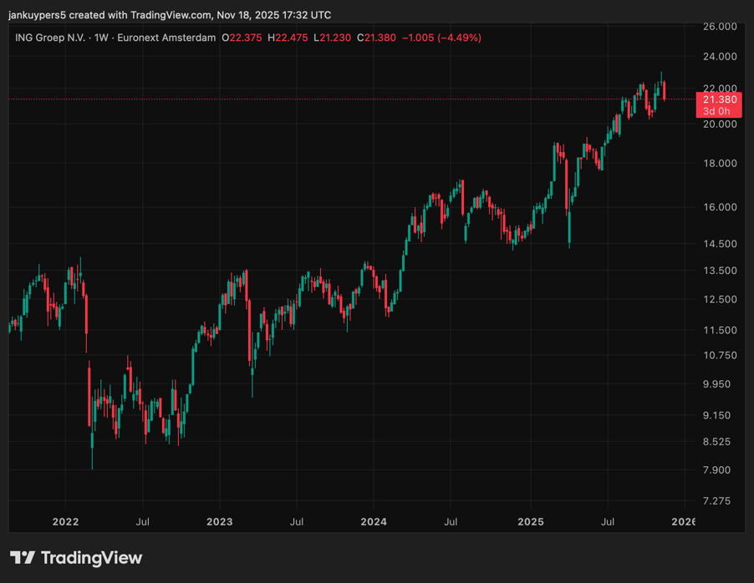The image size is (754, 583).
Task: Click the Jul label between 2023 and 2024
Action: coord(297,522)
